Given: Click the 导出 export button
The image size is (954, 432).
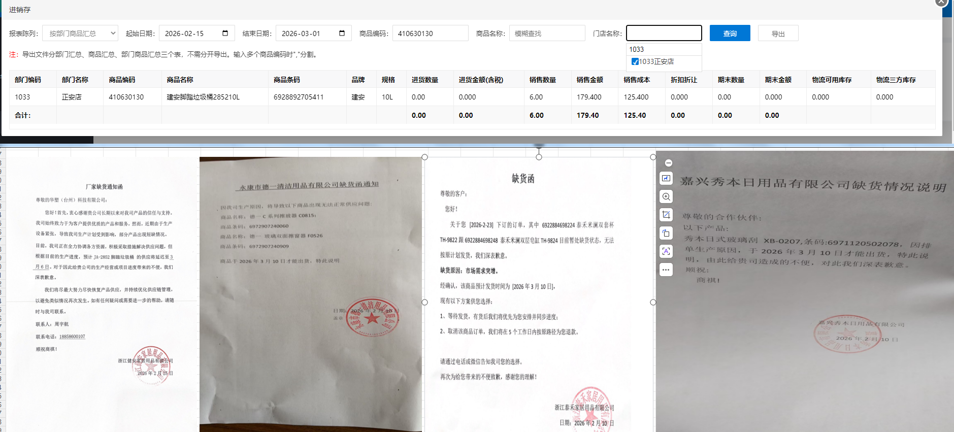Looking at the screenshot, I should pyautogui.click(x=778, y=34).
